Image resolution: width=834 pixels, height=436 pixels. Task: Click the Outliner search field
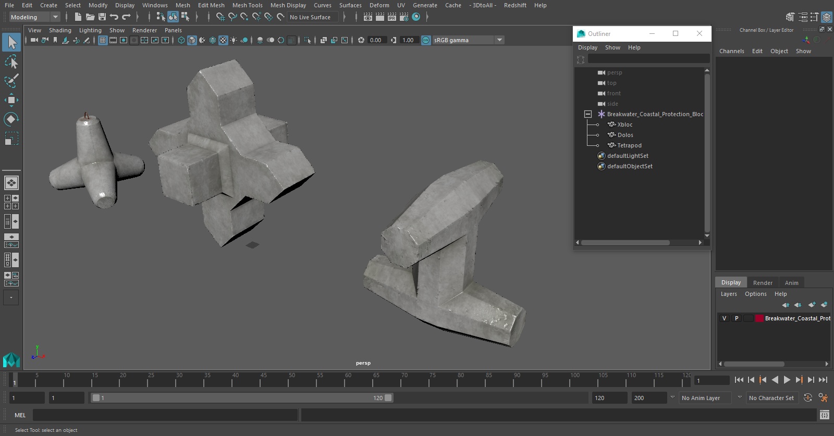(x=648, y=59)
